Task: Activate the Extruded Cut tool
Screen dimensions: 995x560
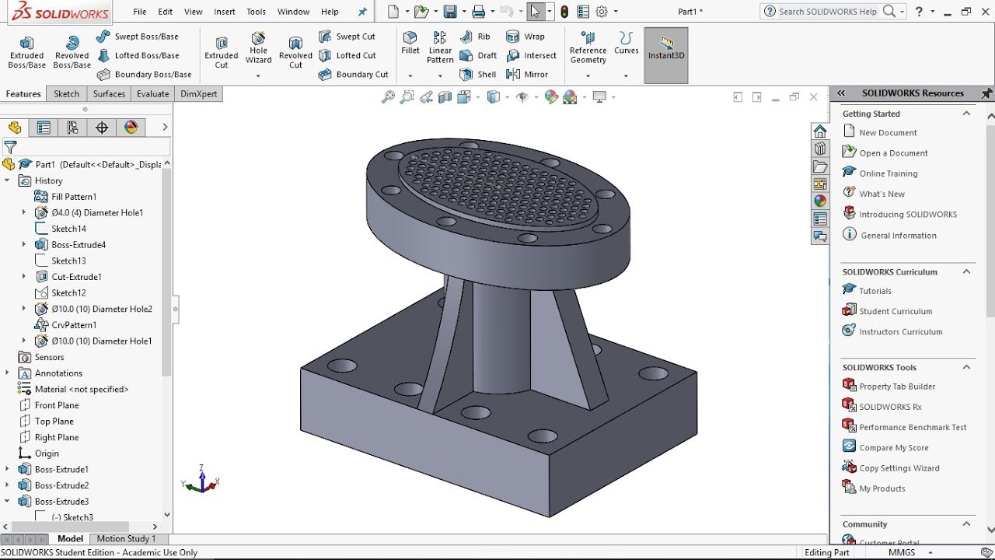Action: pos(222,53)
